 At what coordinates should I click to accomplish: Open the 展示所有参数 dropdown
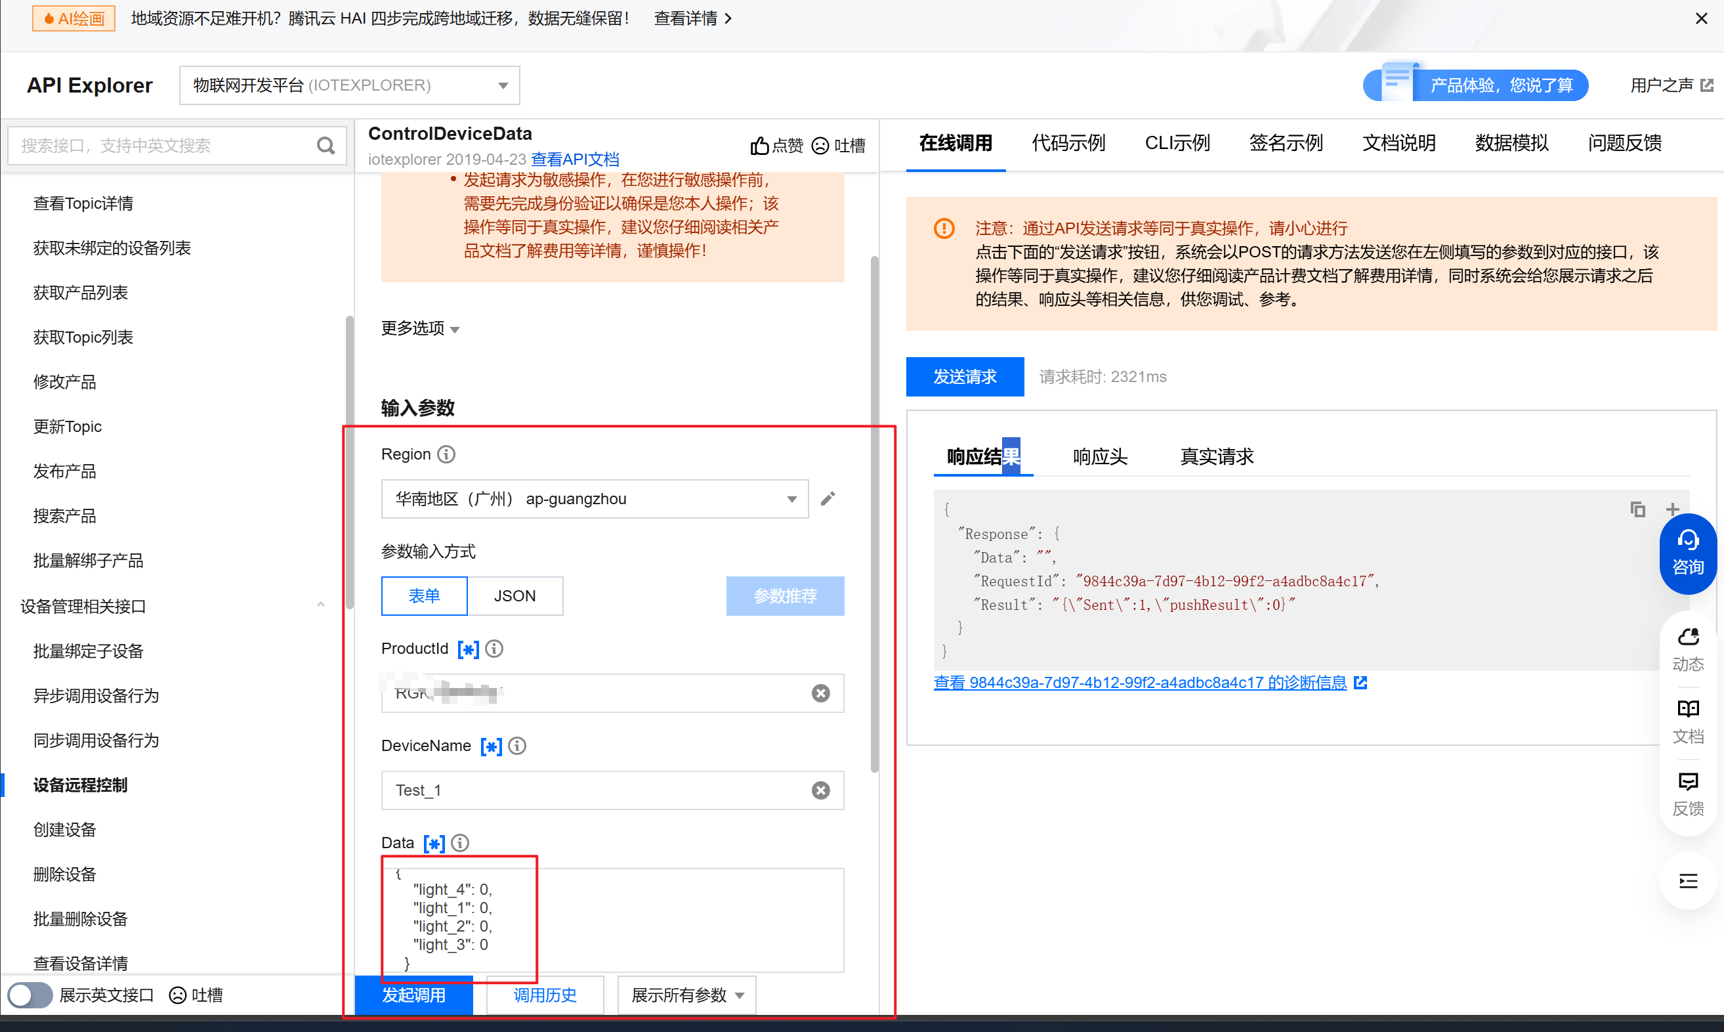[x=686, y=995]
